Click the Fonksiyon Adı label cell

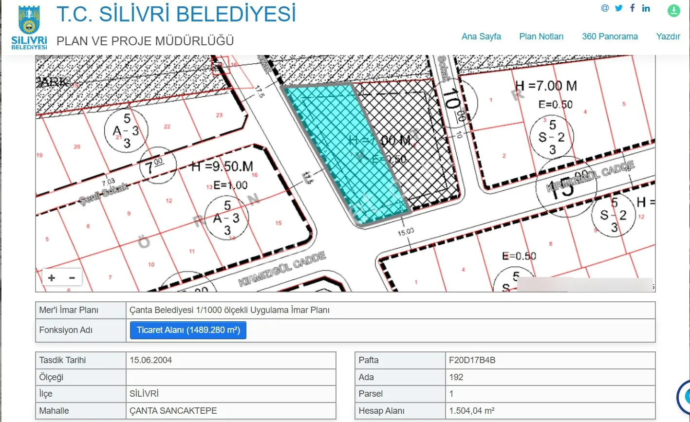point(81,330)
